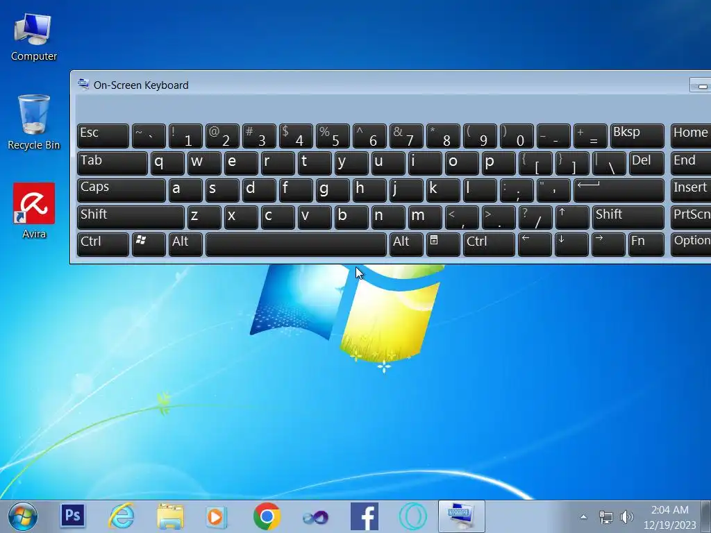Open Windows Explorer folder in taskbar

click(x=170, y=516)
